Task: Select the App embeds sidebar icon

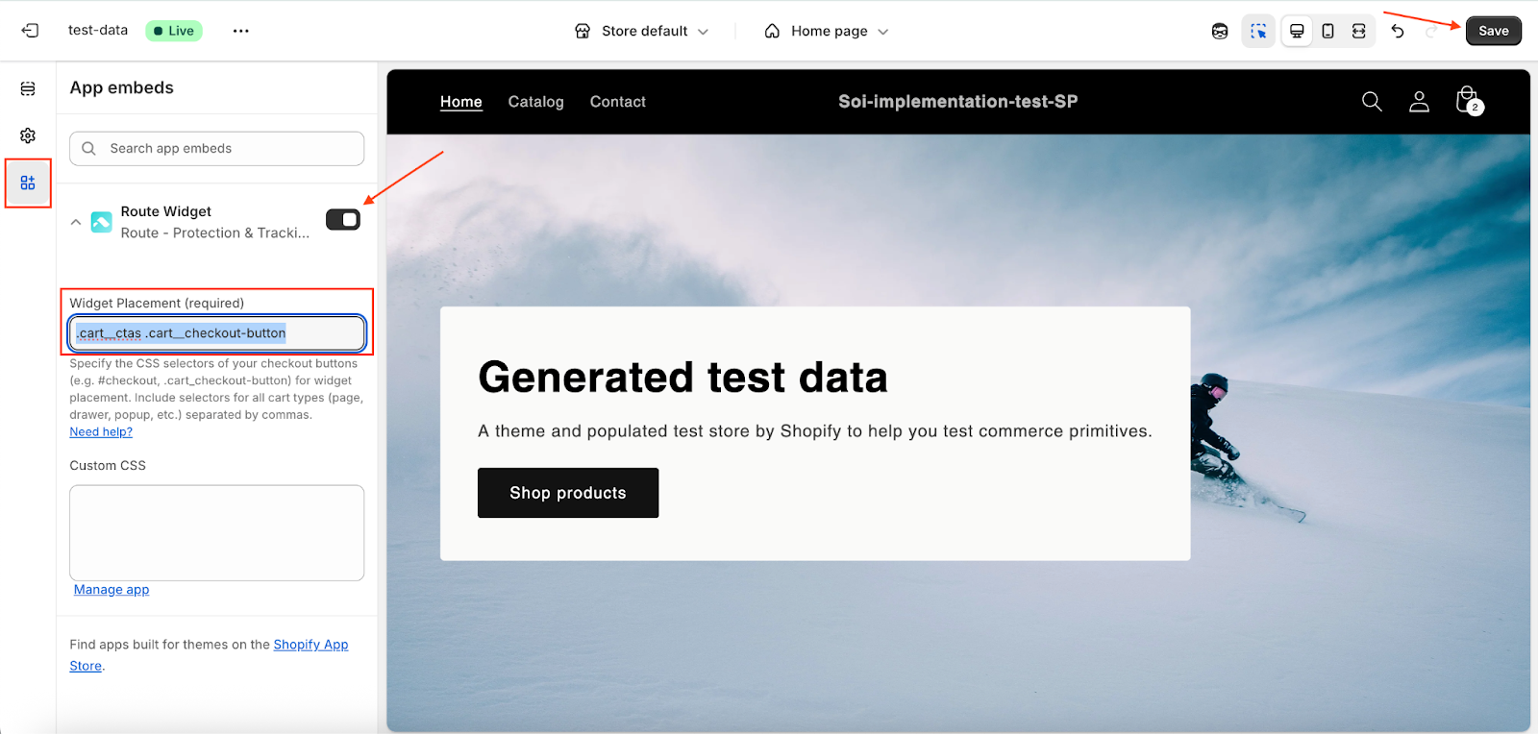Action: click(28, 183)
